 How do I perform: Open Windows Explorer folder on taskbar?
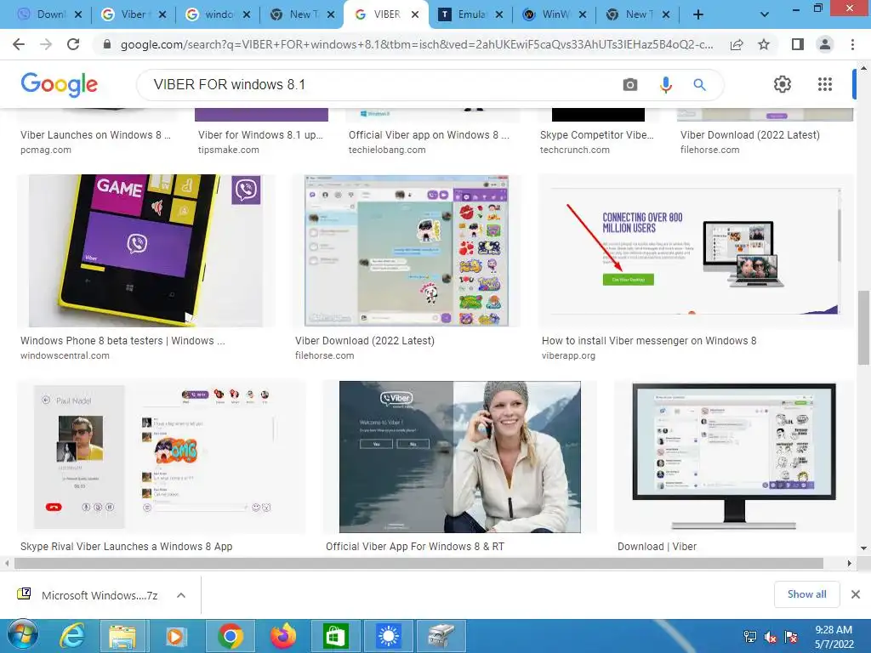[122, 636]
